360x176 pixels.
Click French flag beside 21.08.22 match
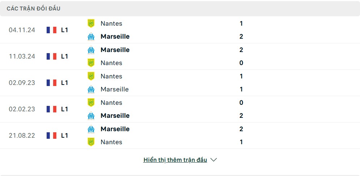(51, 136)
